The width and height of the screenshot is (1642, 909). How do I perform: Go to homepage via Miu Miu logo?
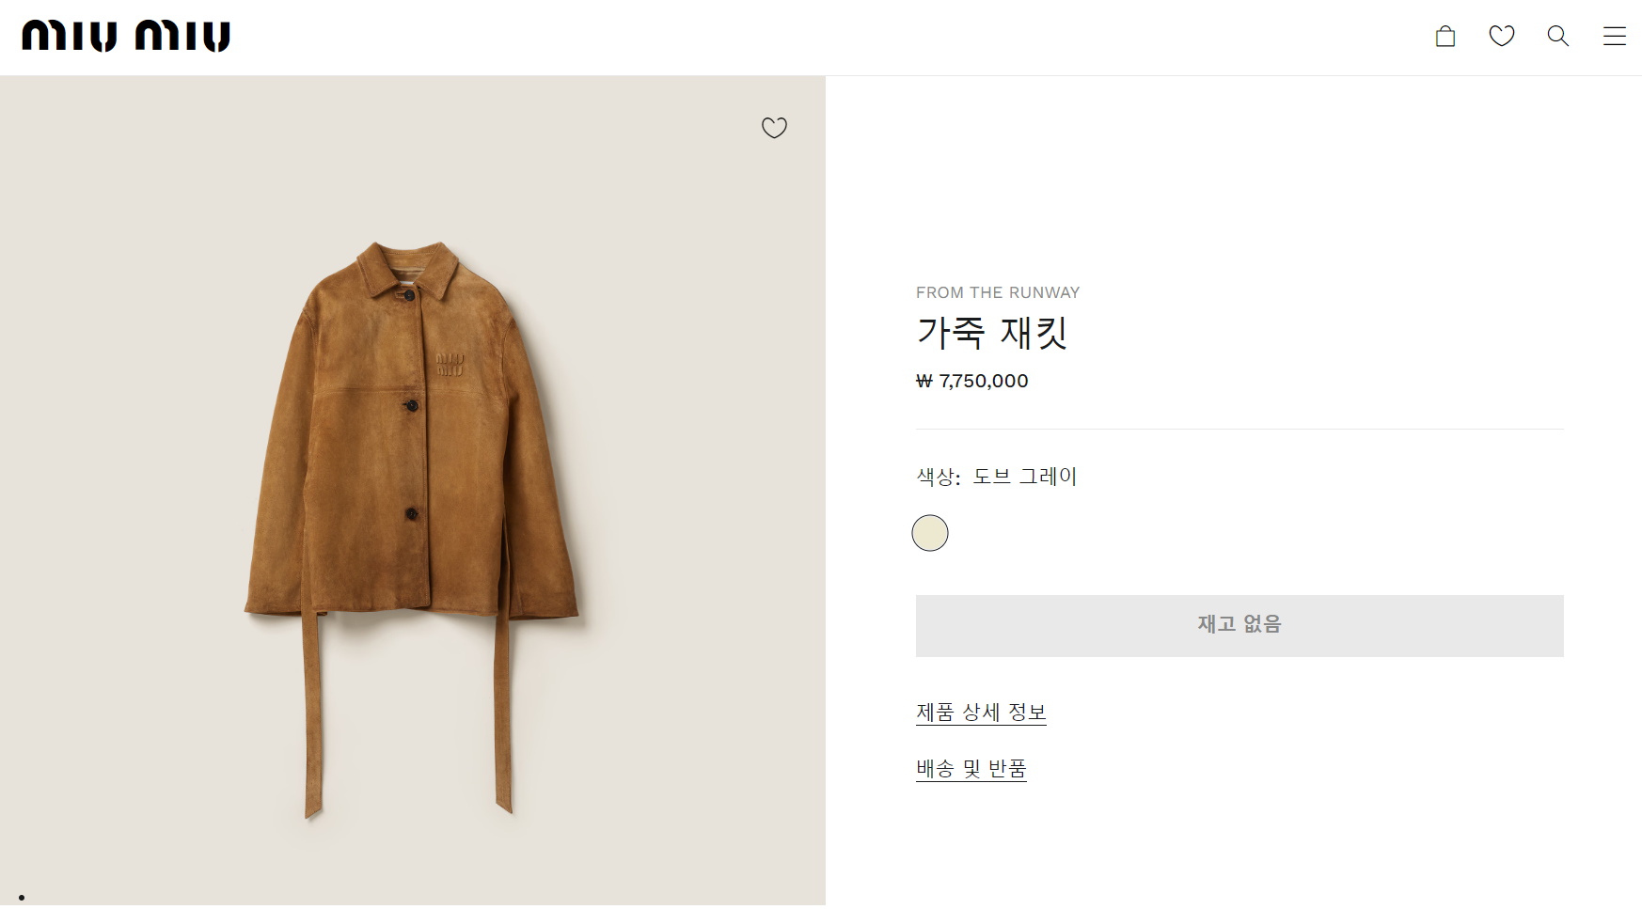[x=126, y=36]
